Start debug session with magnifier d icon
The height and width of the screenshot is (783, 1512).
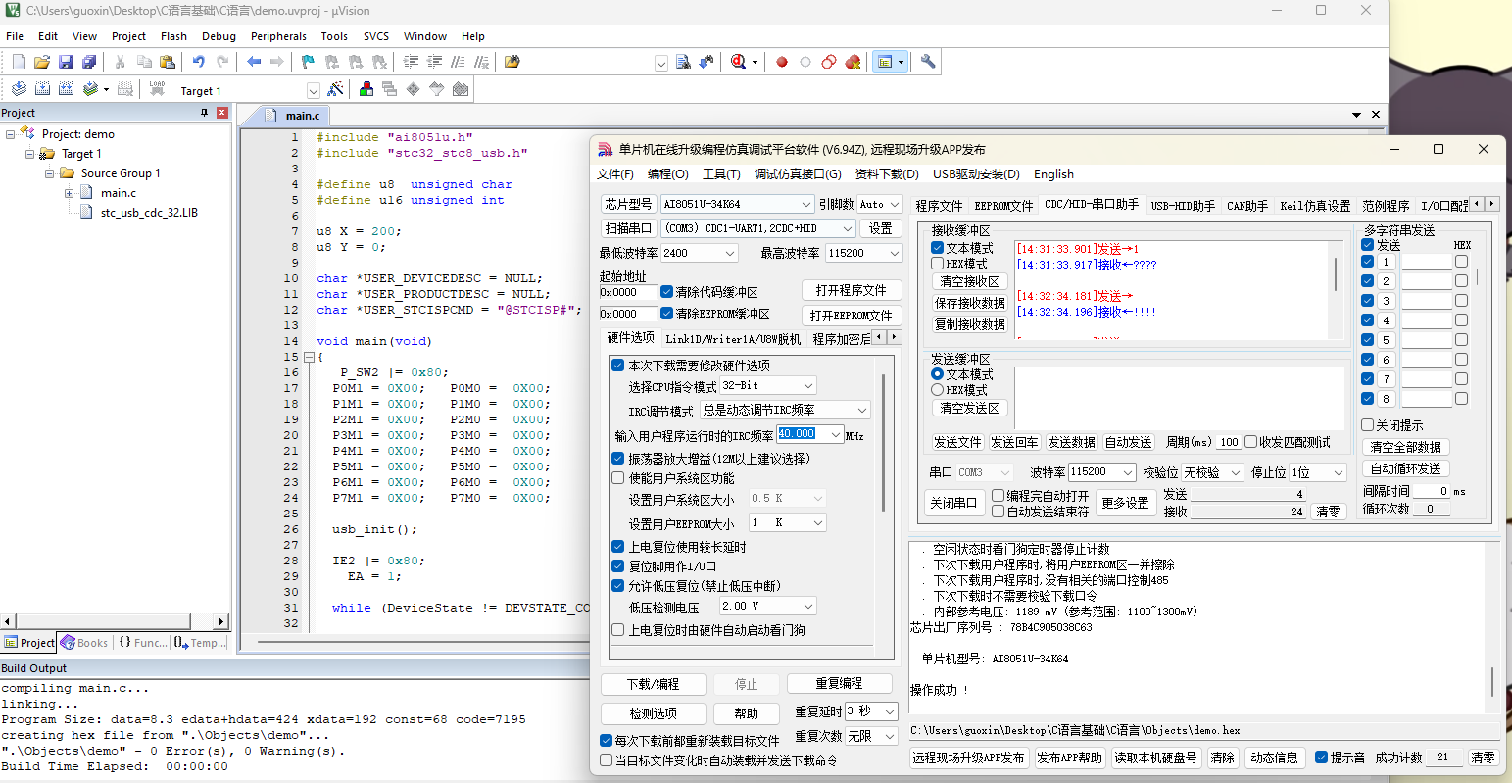[739, 62]
